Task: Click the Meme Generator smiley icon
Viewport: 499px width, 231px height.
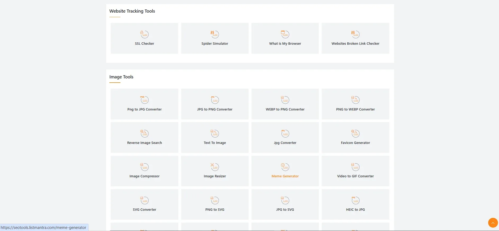Action: (x=285, y=167)
